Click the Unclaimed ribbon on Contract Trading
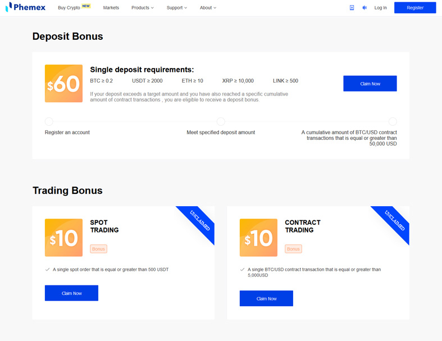This screenshot has width=442, height=341. [x=394, y=221]
